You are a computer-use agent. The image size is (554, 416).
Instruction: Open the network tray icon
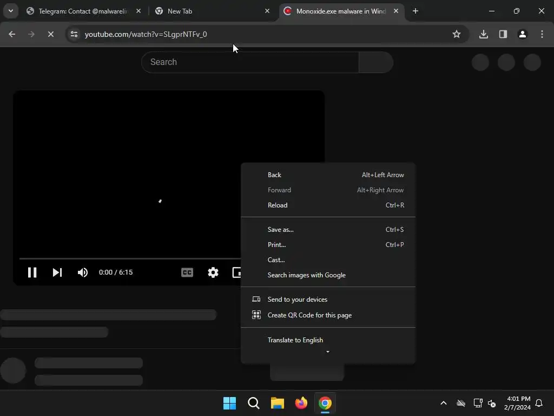478,403
